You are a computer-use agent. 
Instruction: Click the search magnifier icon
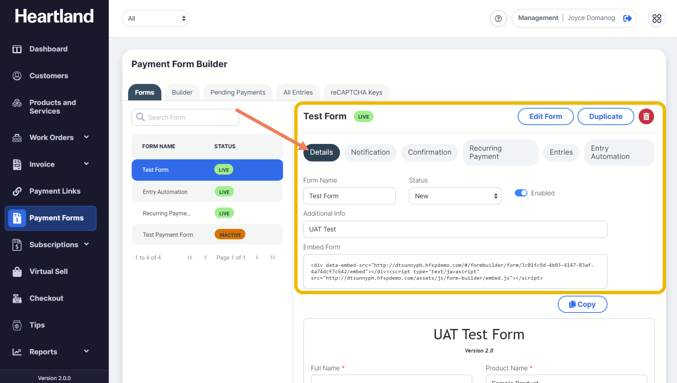pos(140,117)
